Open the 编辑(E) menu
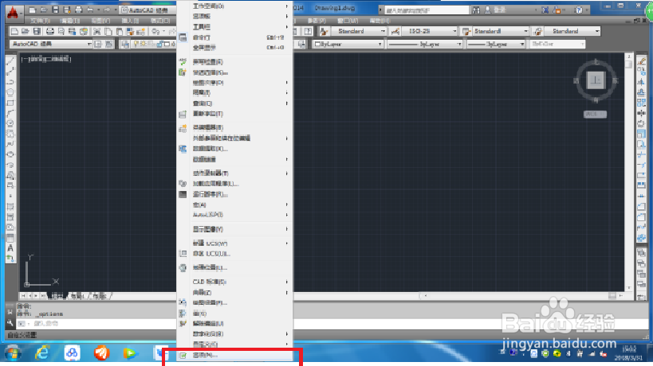653x366 pixels. point(70,21)
